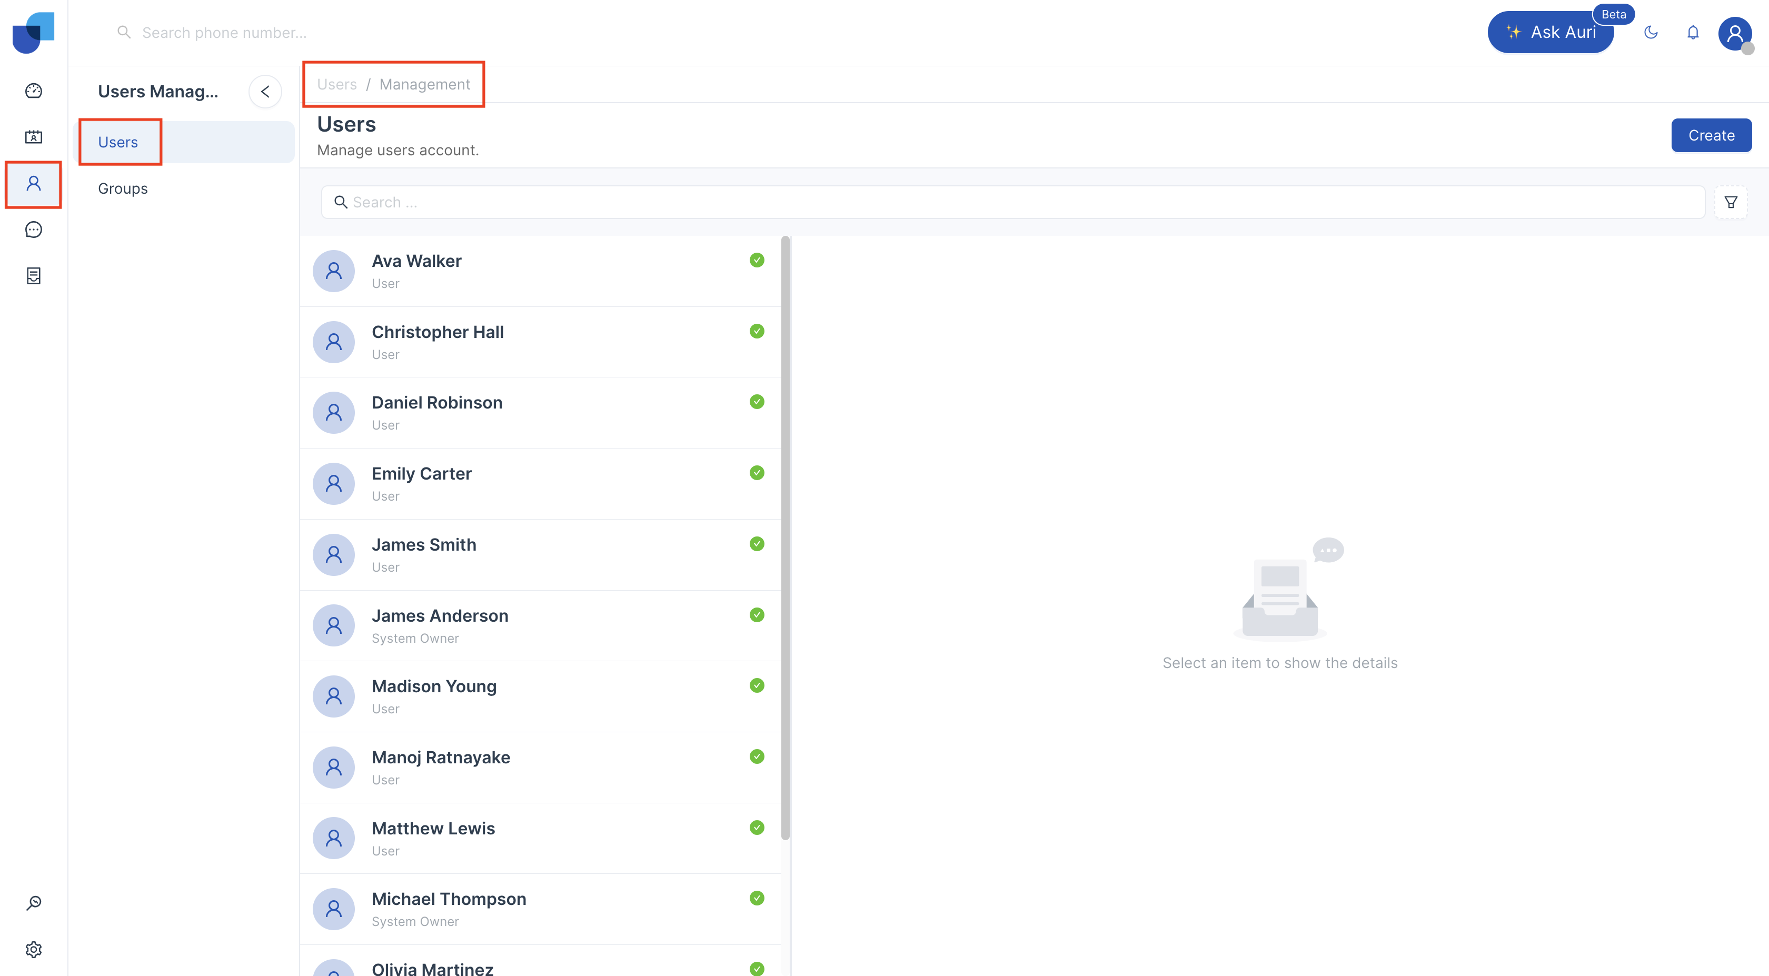Click James Anderson's green status checkmark
This screenshot has height=976, width=1769.
click(x=757, y=615)
